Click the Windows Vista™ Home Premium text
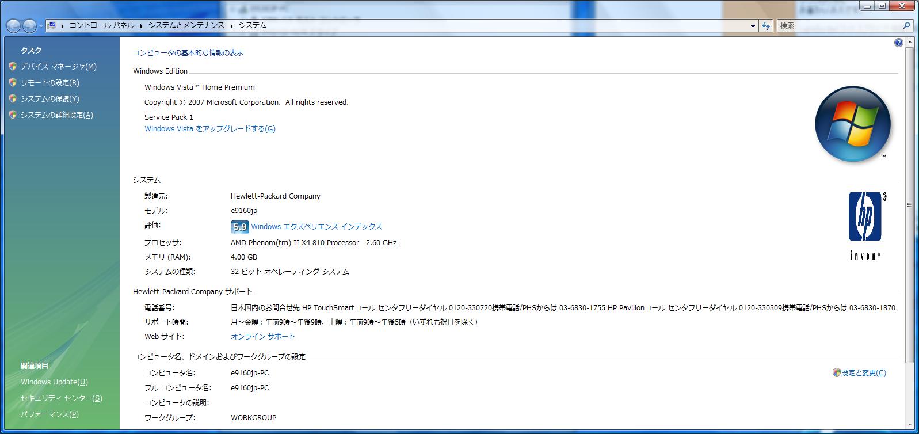This screenshot has height=434, width=919. point(200,87)
